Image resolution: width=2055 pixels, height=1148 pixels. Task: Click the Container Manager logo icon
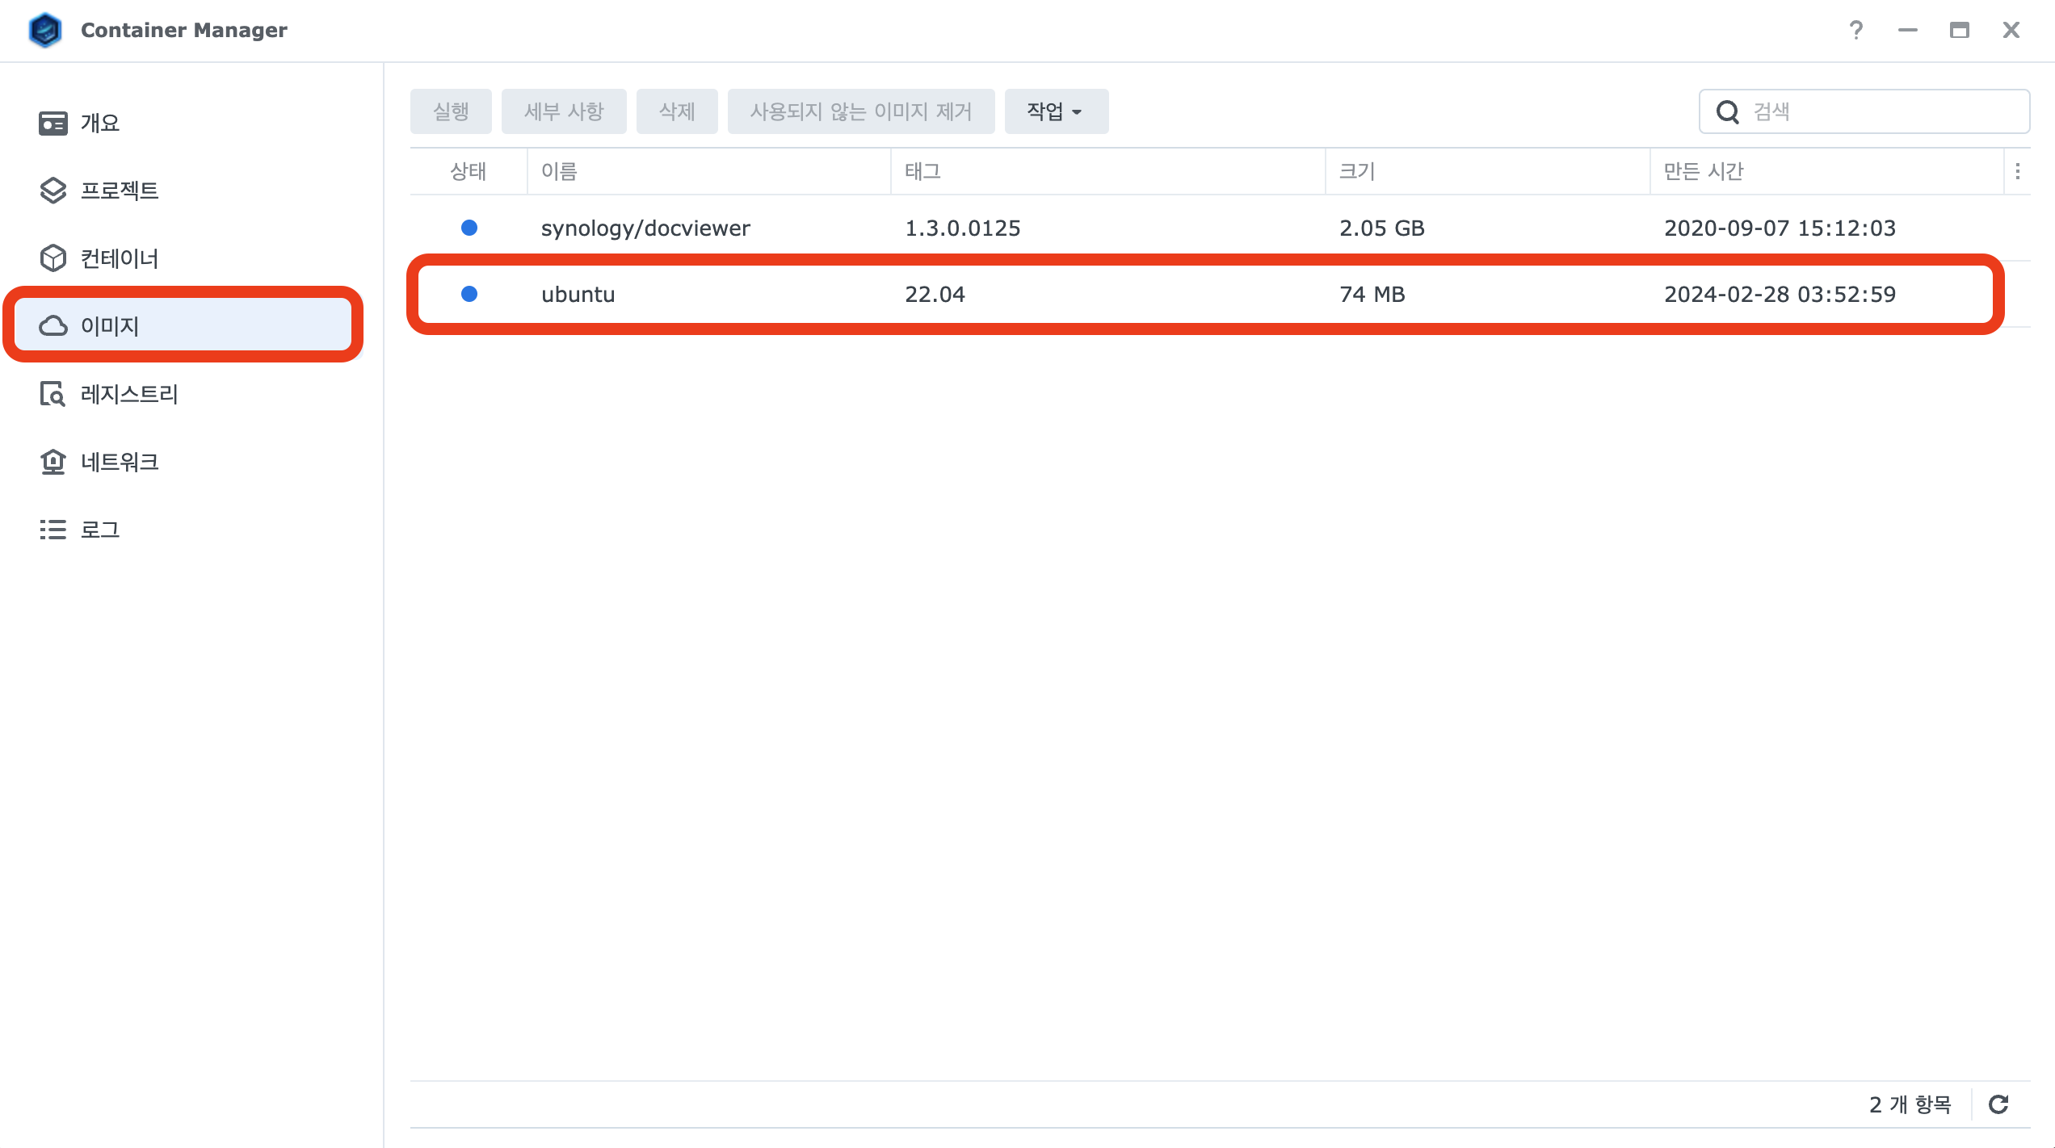tap(45, 30)
